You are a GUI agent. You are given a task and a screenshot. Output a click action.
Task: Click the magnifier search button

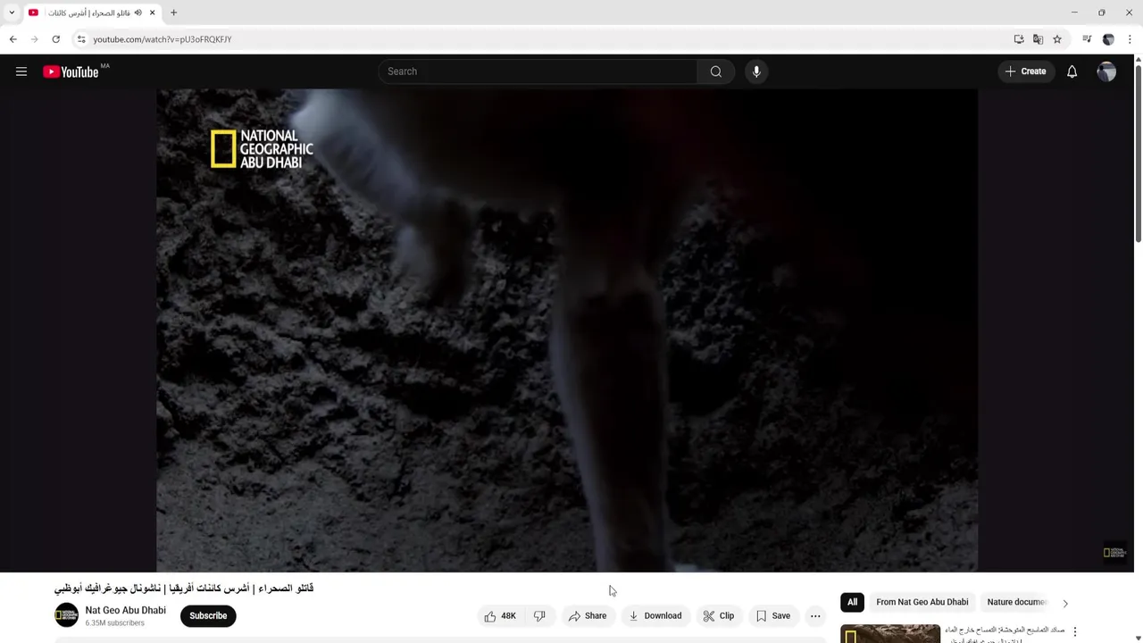click(x=716, y=71)
